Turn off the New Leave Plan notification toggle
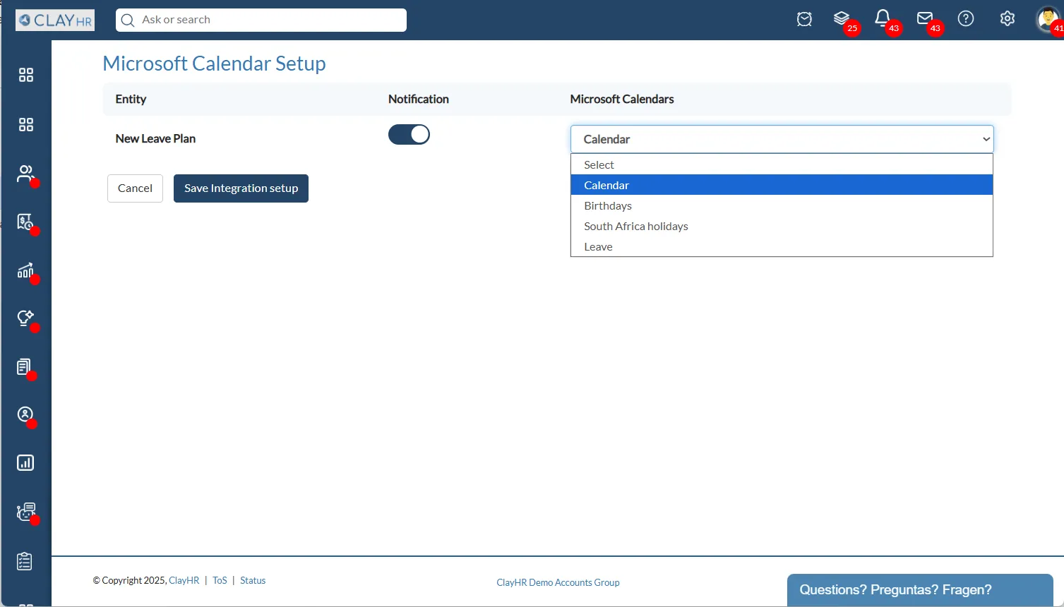1064x607 pixels. tap(409, 134)
